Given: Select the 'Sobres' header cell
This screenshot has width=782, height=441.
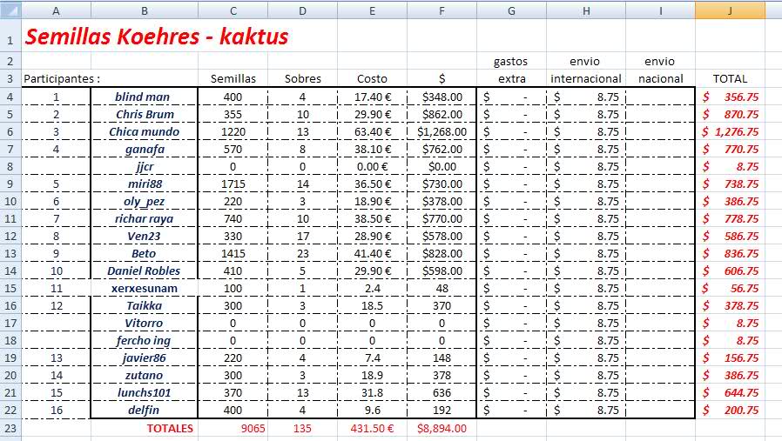Looking at the screenshot, I should tap(302, 78).
